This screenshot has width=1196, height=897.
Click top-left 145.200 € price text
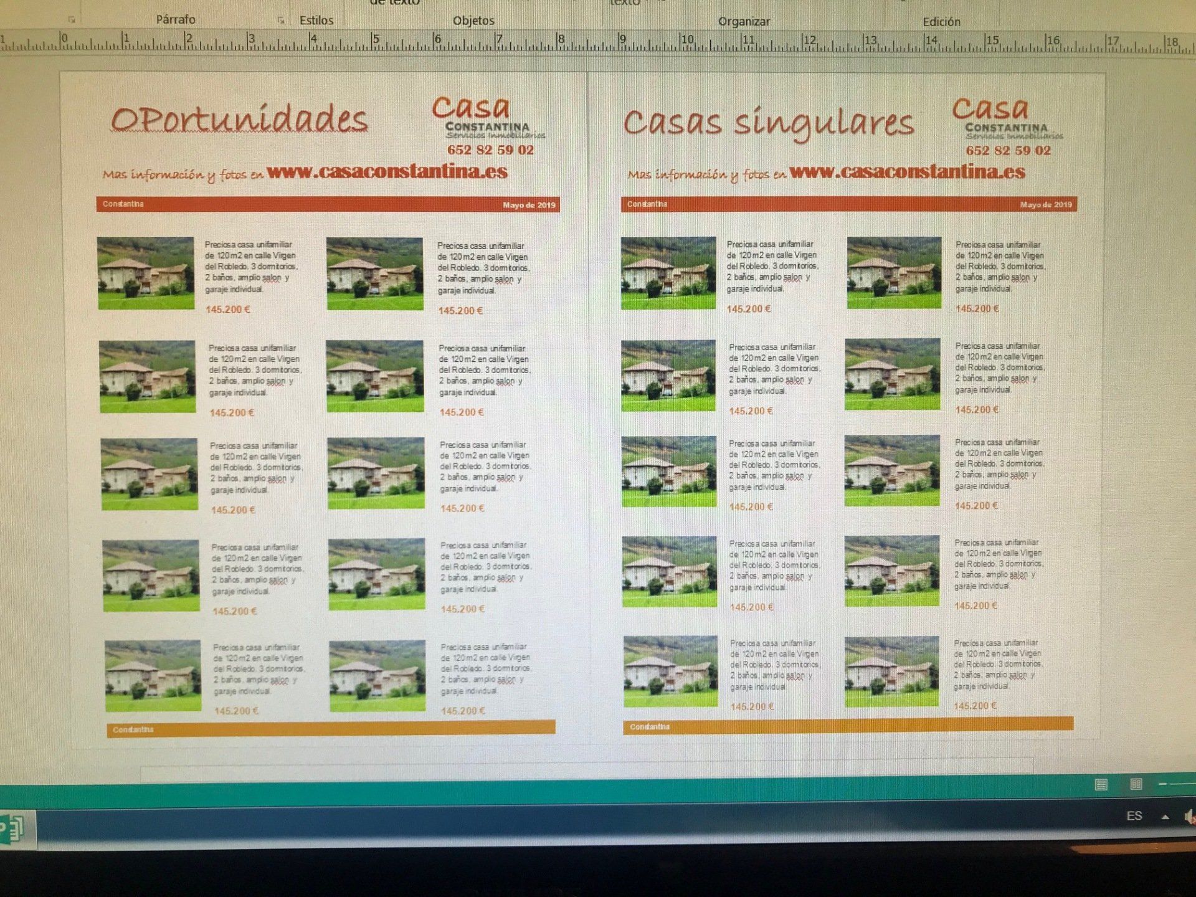(x=228, y=310)
